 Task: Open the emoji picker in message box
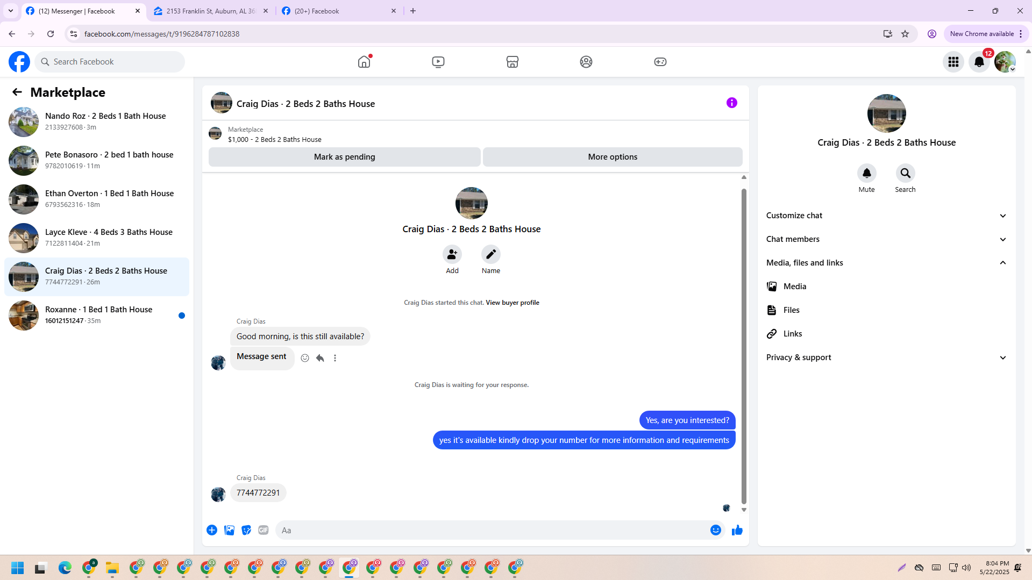pyautogui.click(x=716, y=530)
